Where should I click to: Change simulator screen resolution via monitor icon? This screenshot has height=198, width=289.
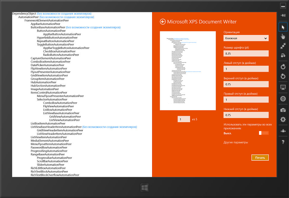(283, 87)
